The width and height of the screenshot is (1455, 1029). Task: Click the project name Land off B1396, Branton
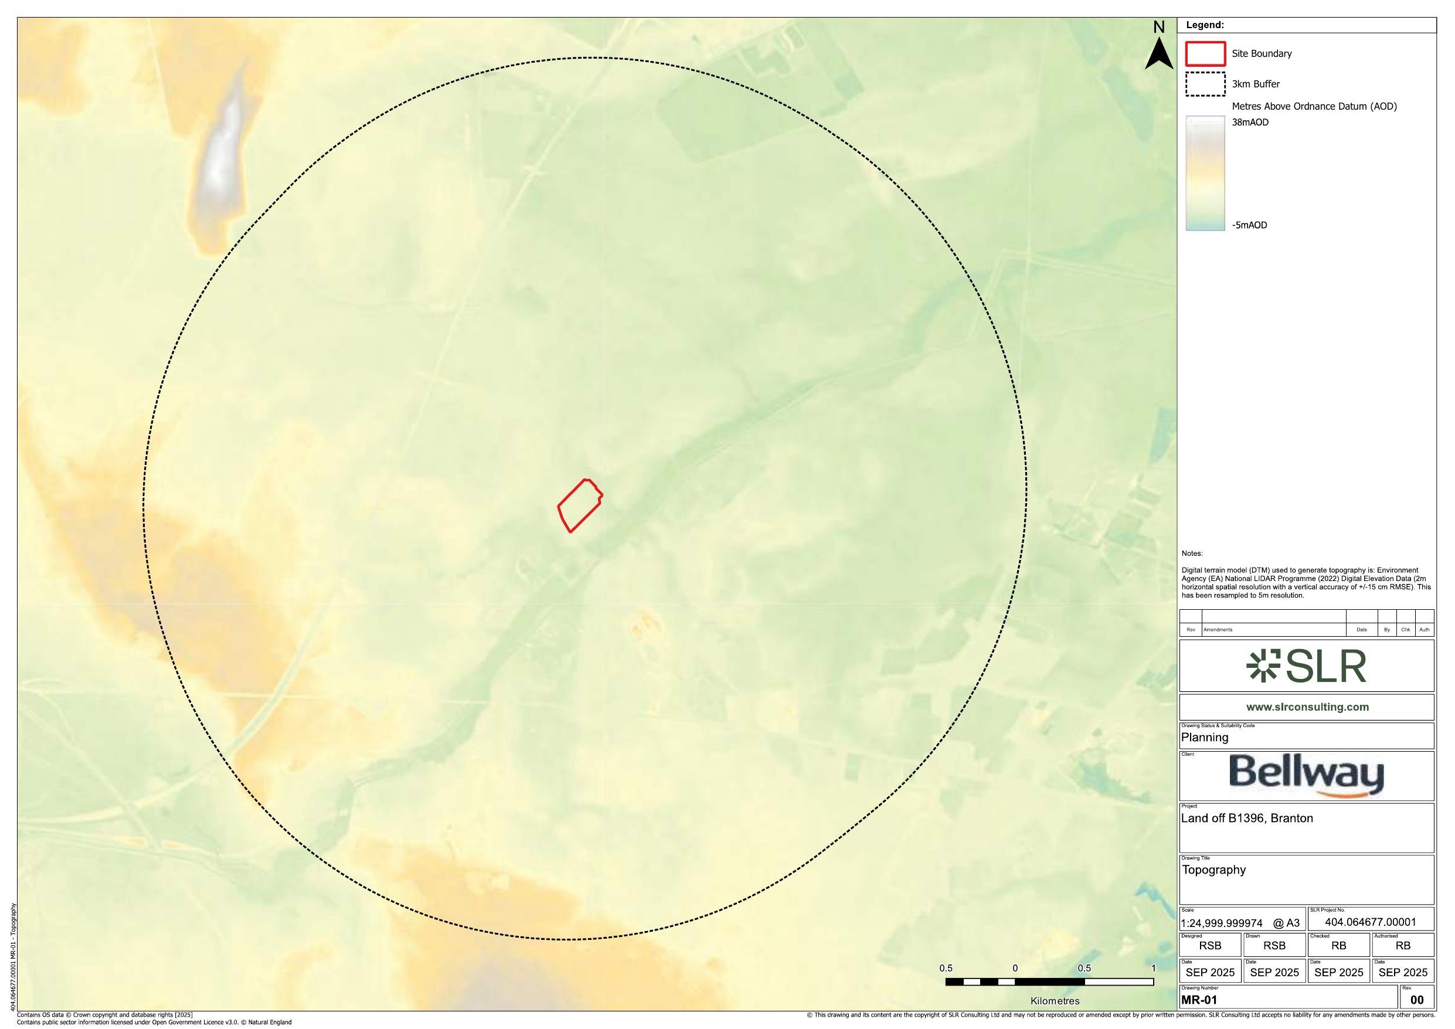point(1246,819)
